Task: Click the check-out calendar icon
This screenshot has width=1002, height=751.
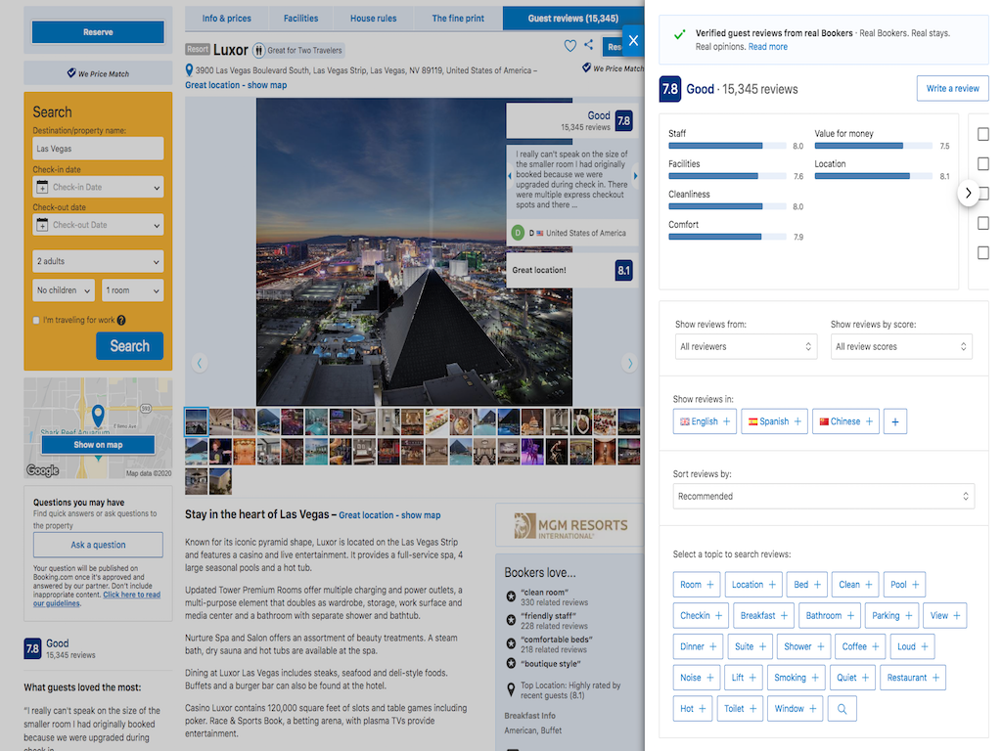Action: tap(42, 225)
